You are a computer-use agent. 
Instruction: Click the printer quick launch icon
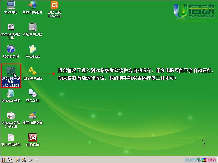(24, 160)
